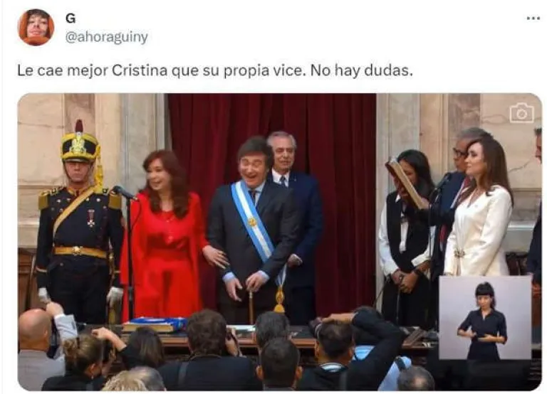The height and width of the screenshot is (394, 547).
Task: Click the display name G
Action: 70,18
